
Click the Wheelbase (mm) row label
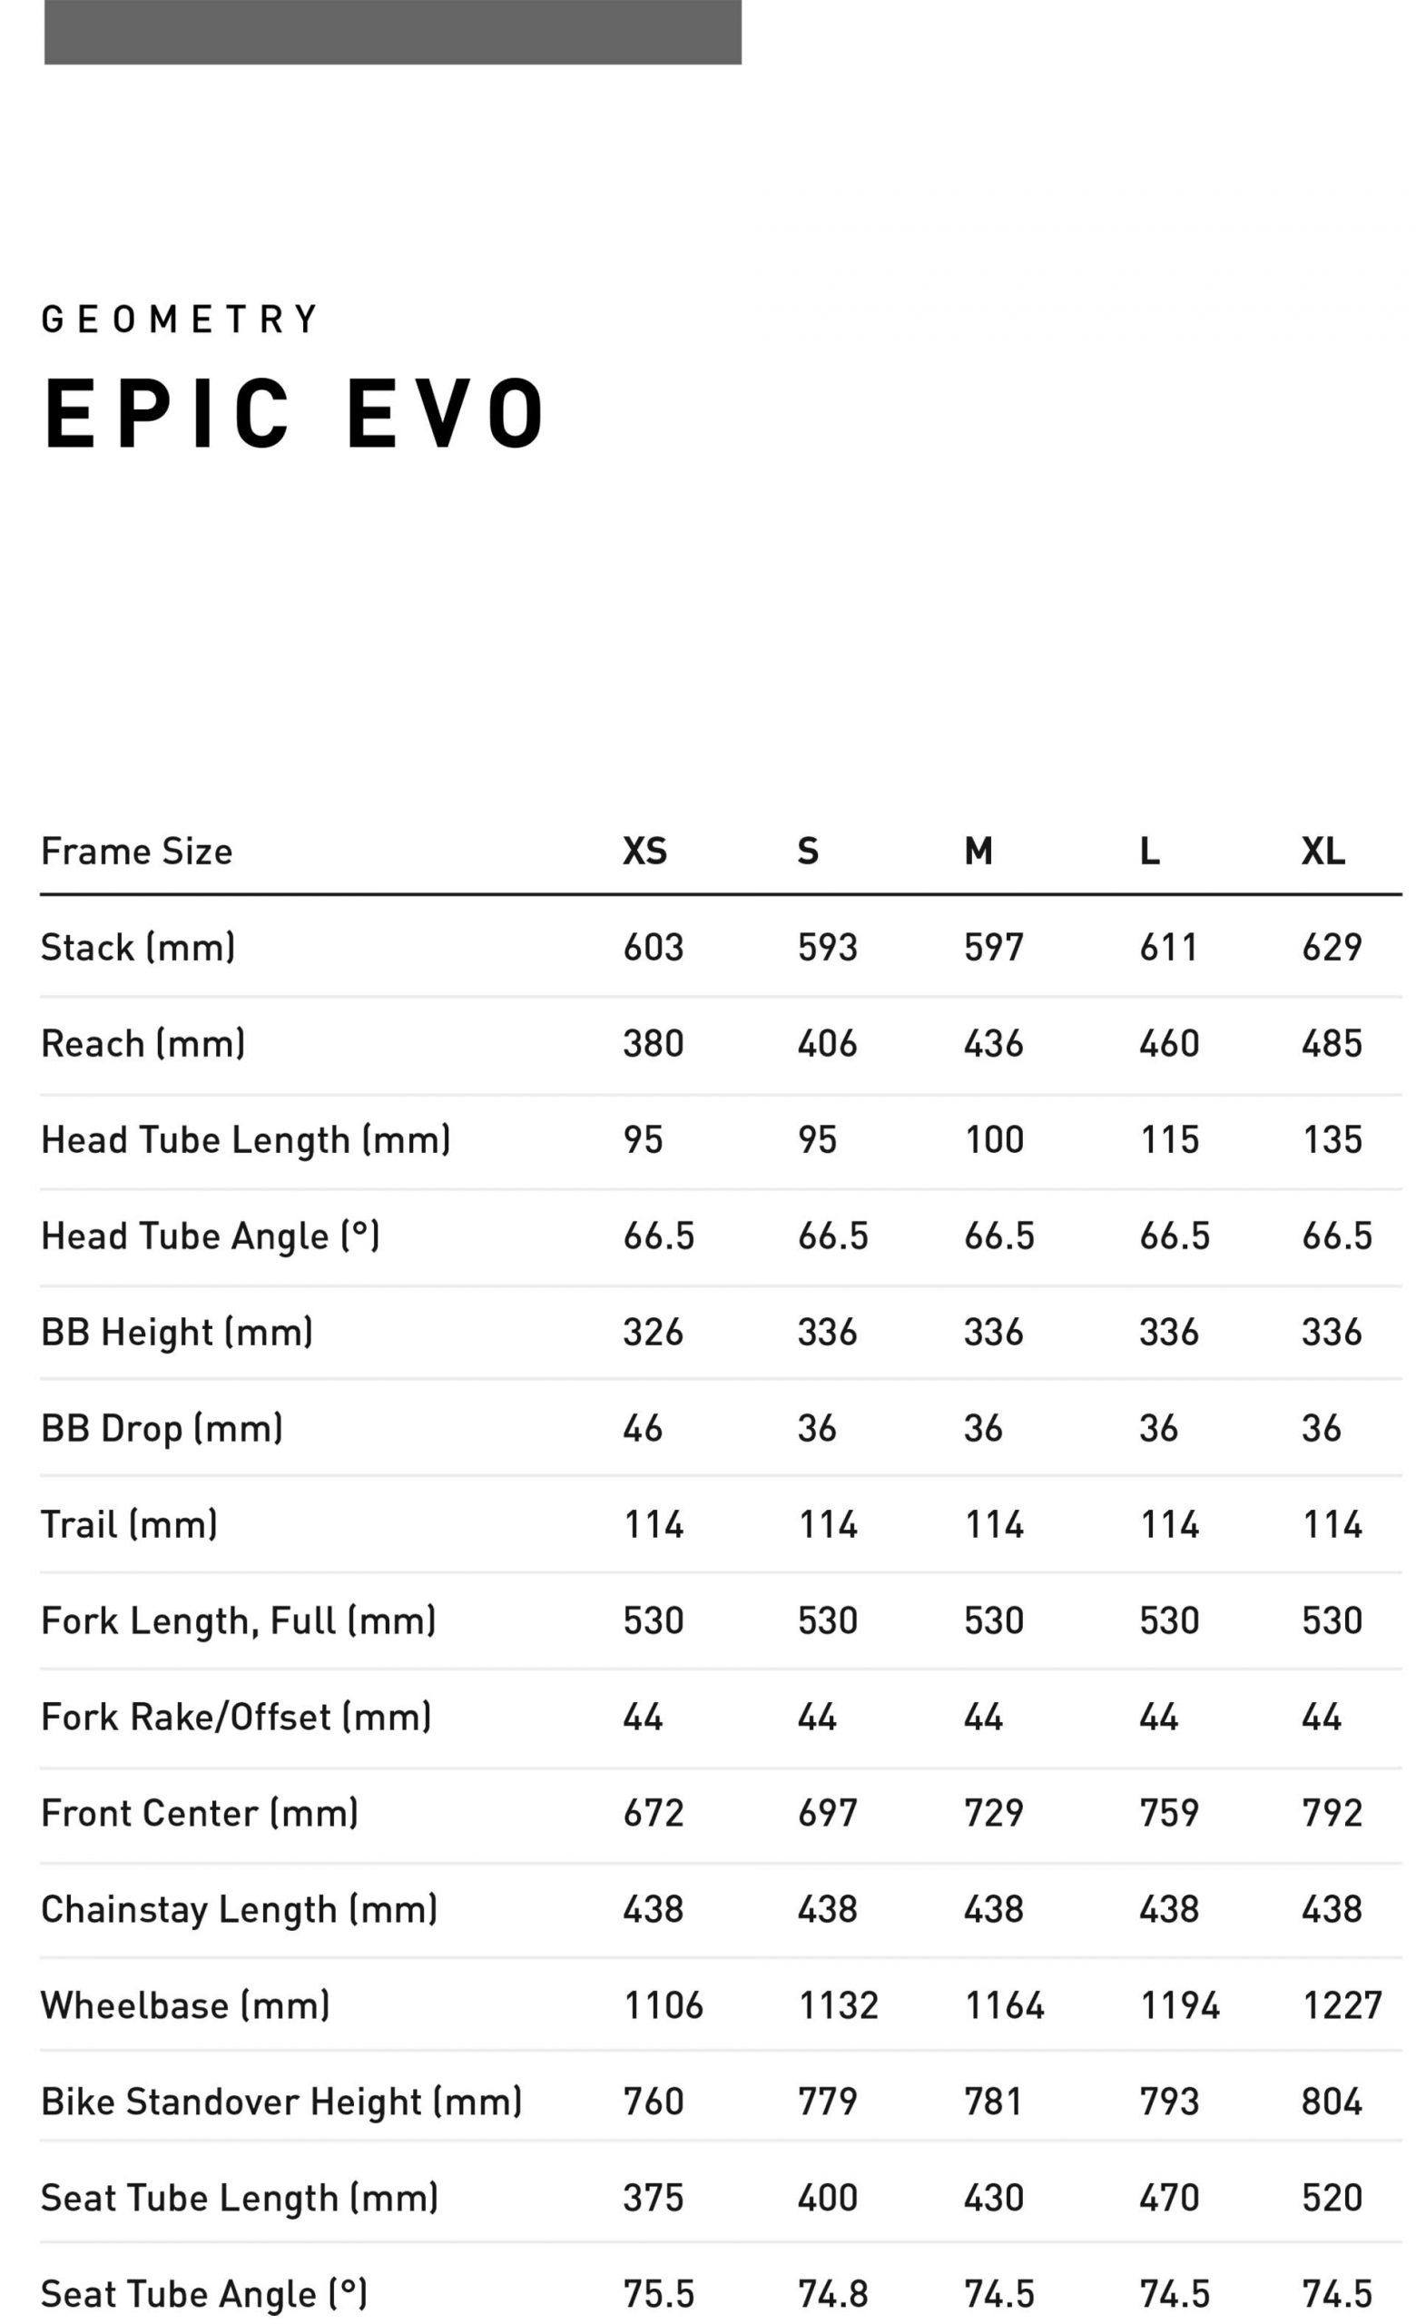(x=185, y=2006)
